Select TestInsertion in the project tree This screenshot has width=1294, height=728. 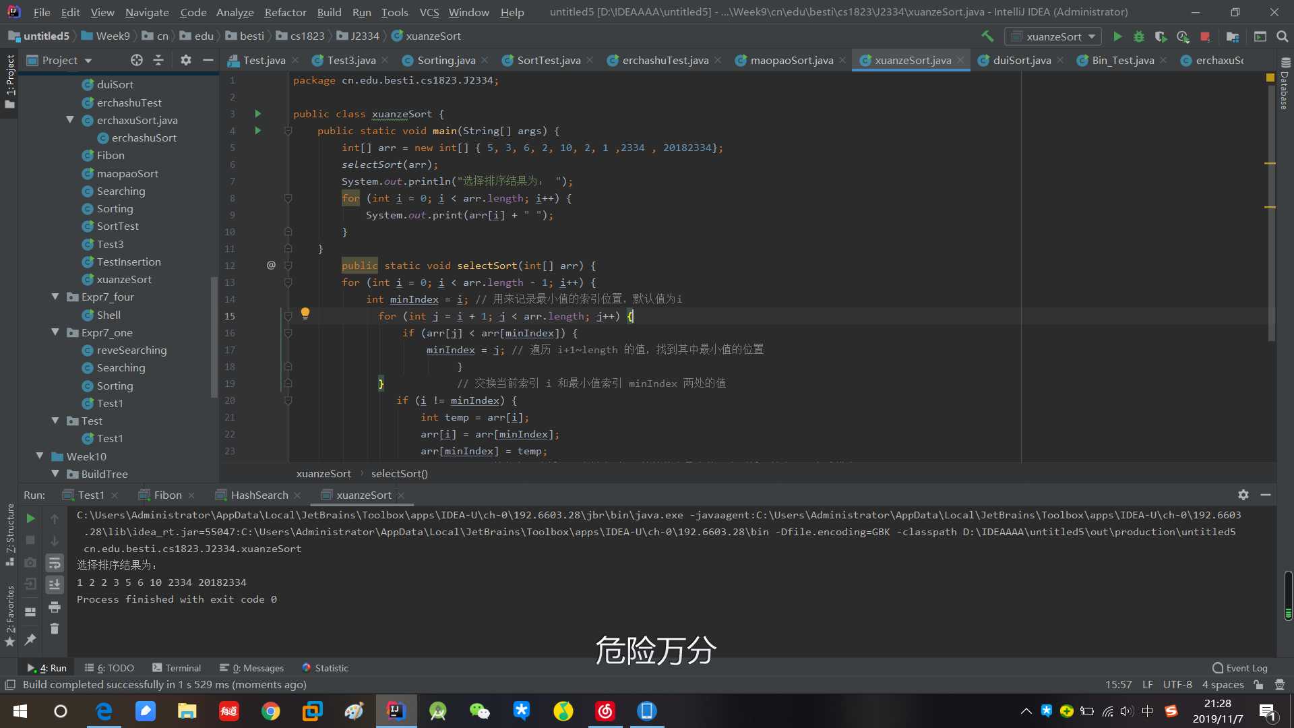pyautogui.click(x=129, y=262)
